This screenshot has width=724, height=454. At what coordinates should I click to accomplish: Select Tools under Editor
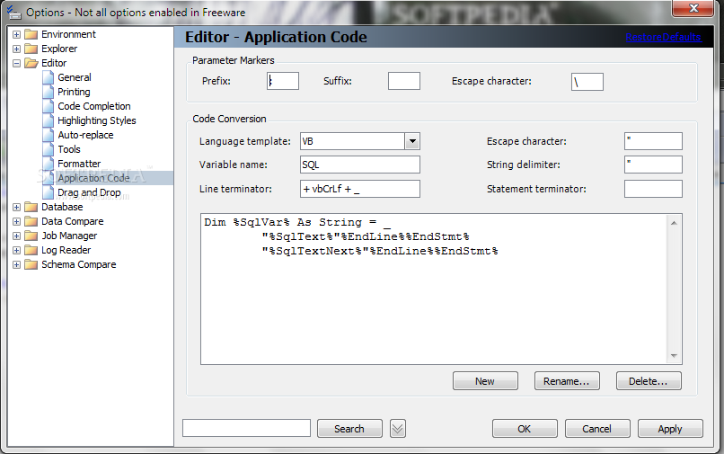69,149
